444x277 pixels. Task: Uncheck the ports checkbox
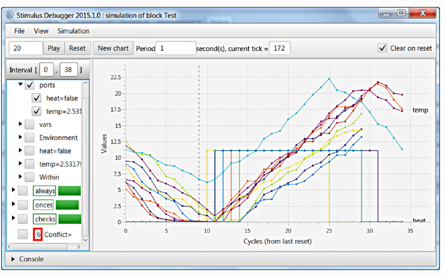tap(30, 85)
